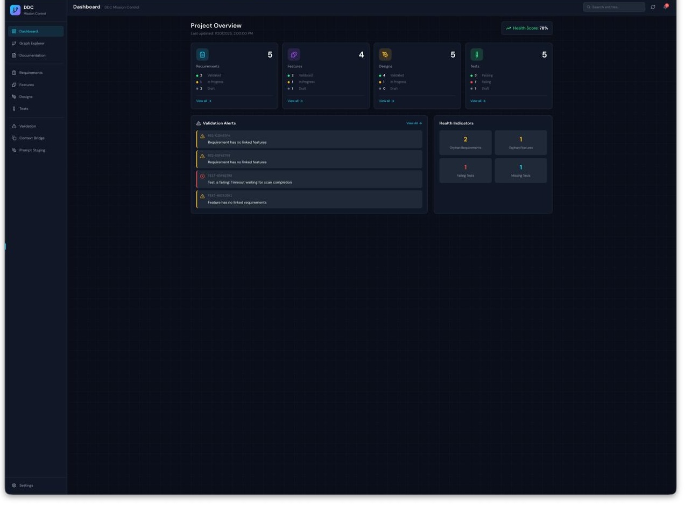Click the Orphan Requirements indicator tile
Screen dimensions: 685x505
(x=465, y=142)
